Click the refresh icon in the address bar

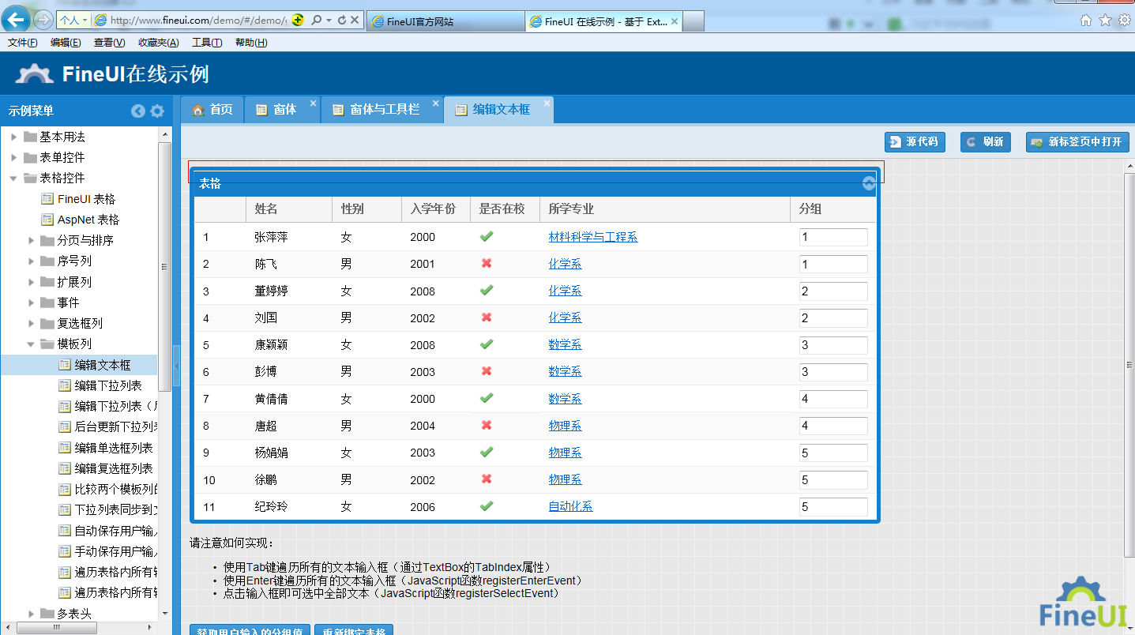coord(342,21)
